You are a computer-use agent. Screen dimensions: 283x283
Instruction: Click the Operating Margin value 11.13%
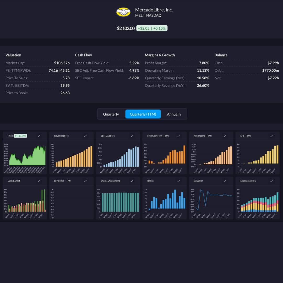tap(203, 70)
